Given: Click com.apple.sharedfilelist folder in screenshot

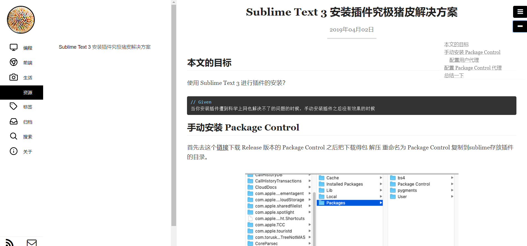Looking at the screenshot, I should tap(278, 206).
